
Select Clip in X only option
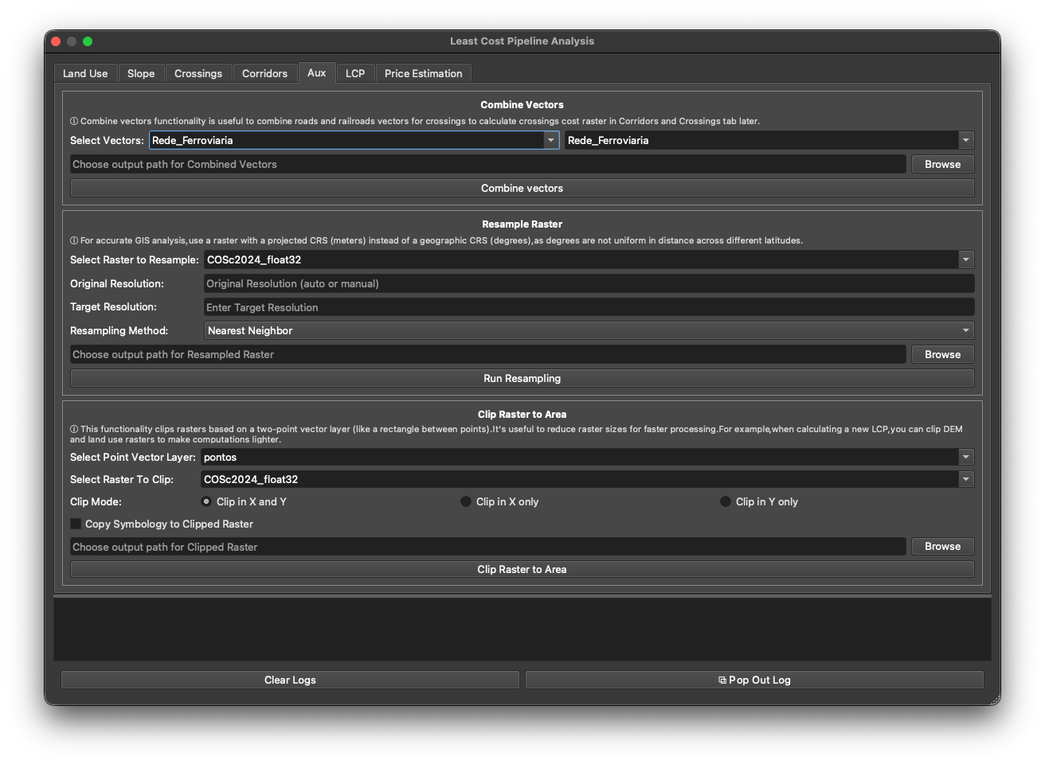click(x=499, y=501)
